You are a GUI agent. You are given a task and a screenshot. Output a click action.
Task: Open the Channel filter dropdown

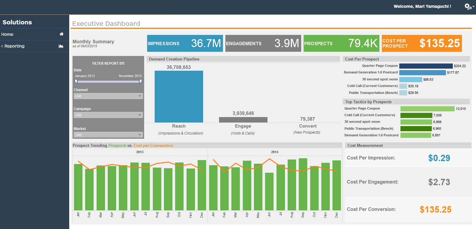pos(108,96)
